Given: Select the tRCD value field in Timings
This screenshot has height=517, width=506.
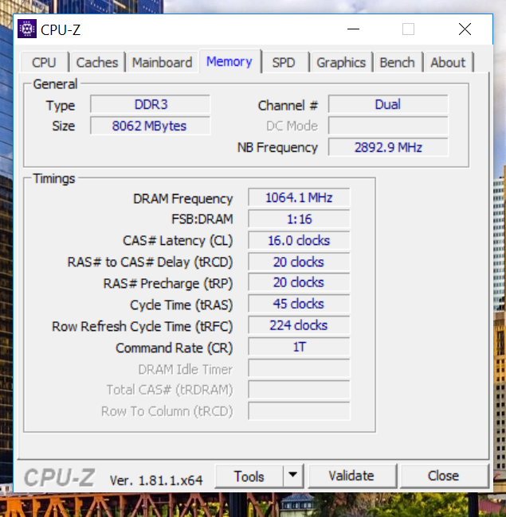Looking at the screenshot, I should pos(299,262).
